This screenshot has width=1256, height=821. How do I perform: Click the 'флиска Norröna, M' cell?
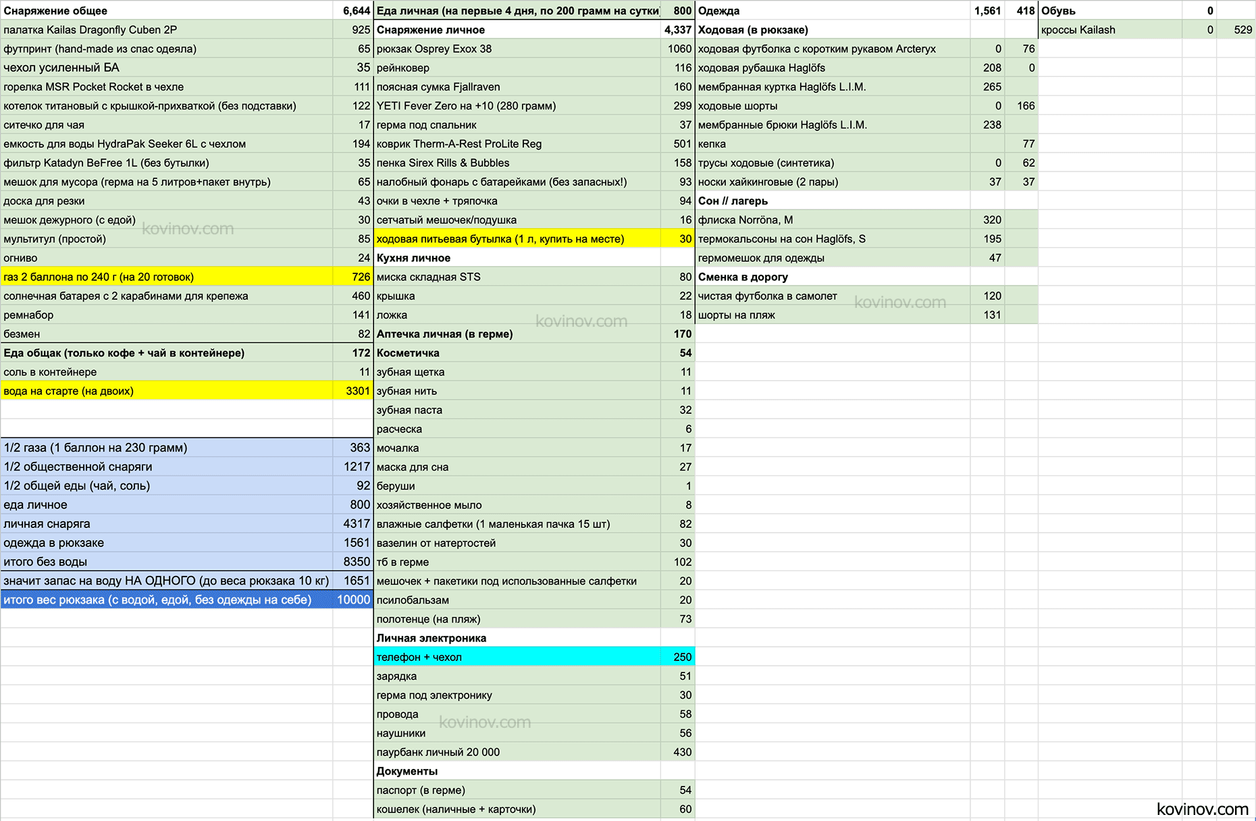click(833, 219)
